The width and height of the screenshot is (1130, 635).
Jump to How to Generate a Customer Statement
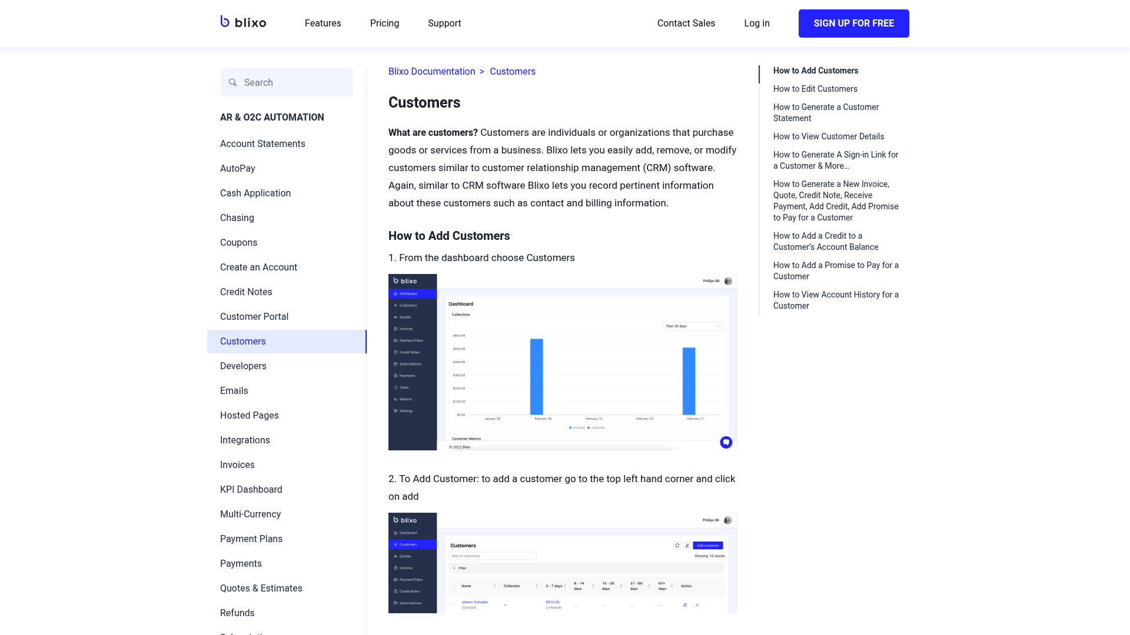pyautogui.click(x=826, y=112)
